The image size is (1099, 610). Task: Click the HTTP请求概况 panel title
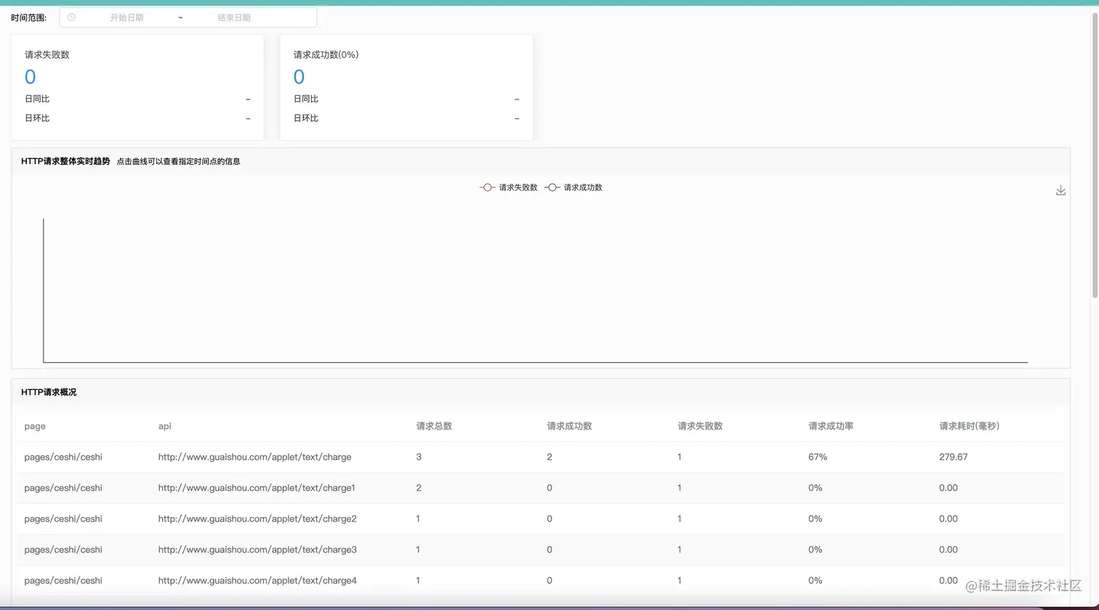point(49,392)
